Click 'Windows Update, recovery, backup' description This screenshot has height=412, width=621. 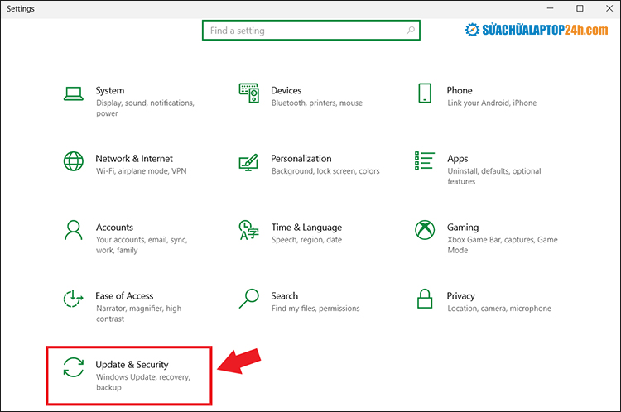tap(143, 382)
